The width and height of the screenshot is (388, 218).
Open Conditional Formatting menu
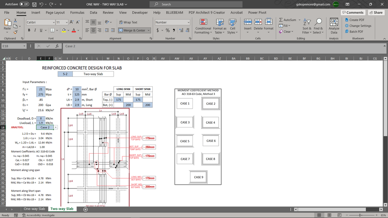203,26
